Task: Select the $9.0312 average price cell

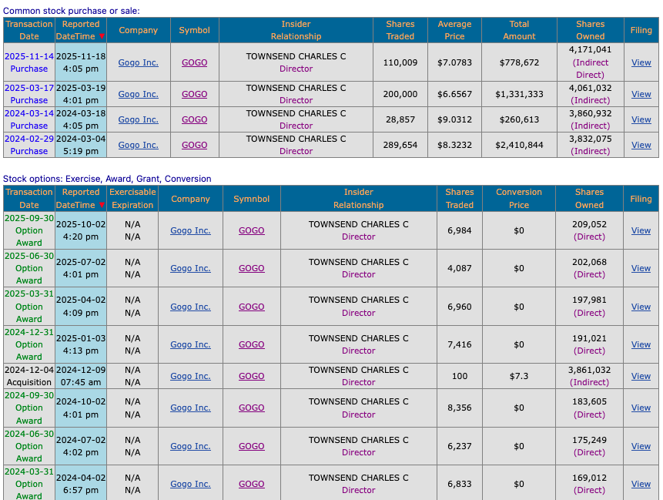Action: 454,119
